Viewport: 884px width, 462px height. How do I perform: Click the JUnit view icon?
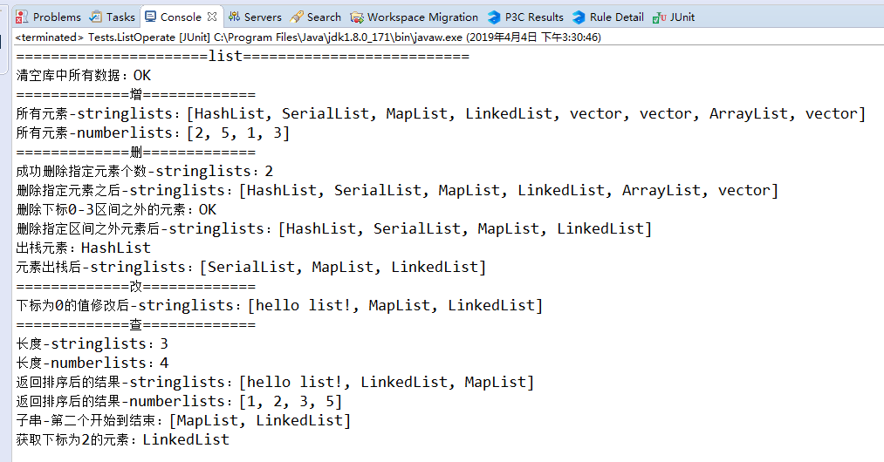click(x=659, y=17)
